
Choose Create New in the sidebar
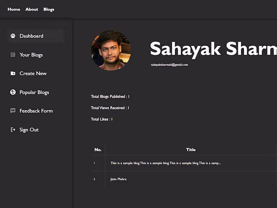click(x=33, y=73)
